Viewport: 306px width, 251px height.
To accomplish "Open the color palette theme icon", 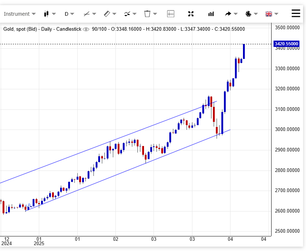I will click(x=248, y=14).
